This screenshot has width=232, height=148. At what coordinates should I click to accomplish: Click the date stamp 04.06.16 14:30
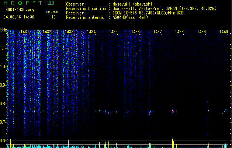tap(19, 17)
